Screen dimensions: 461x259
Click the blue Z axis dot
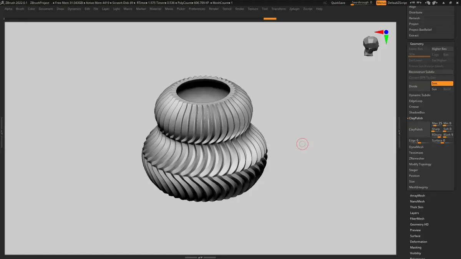click(386, 32)
